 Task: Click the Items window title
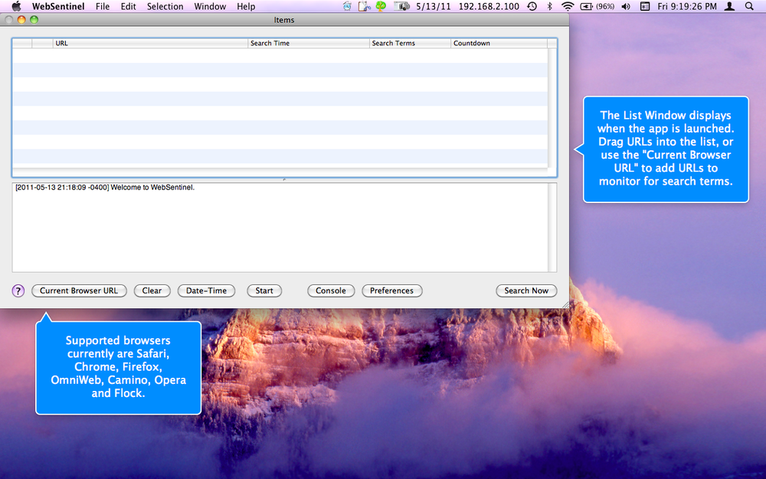(284, 20)
